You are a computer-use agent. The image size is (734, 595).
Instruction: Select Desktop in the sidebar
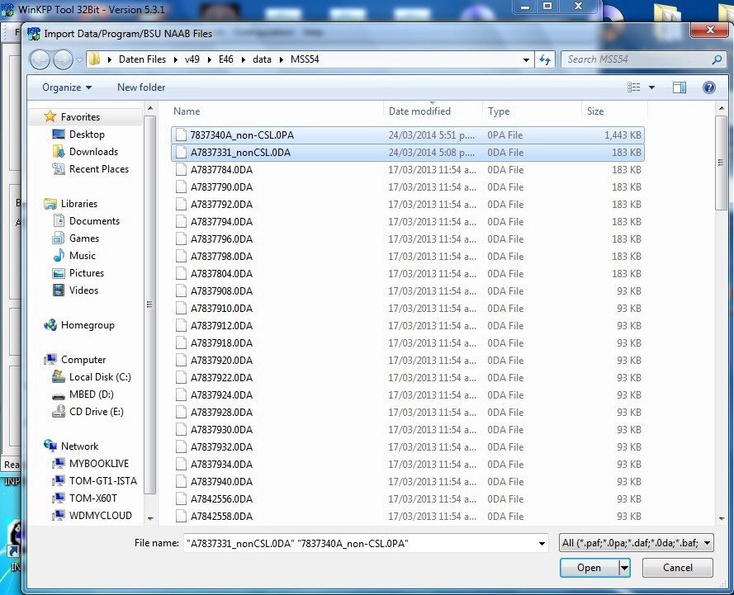(x=87, y=135)
